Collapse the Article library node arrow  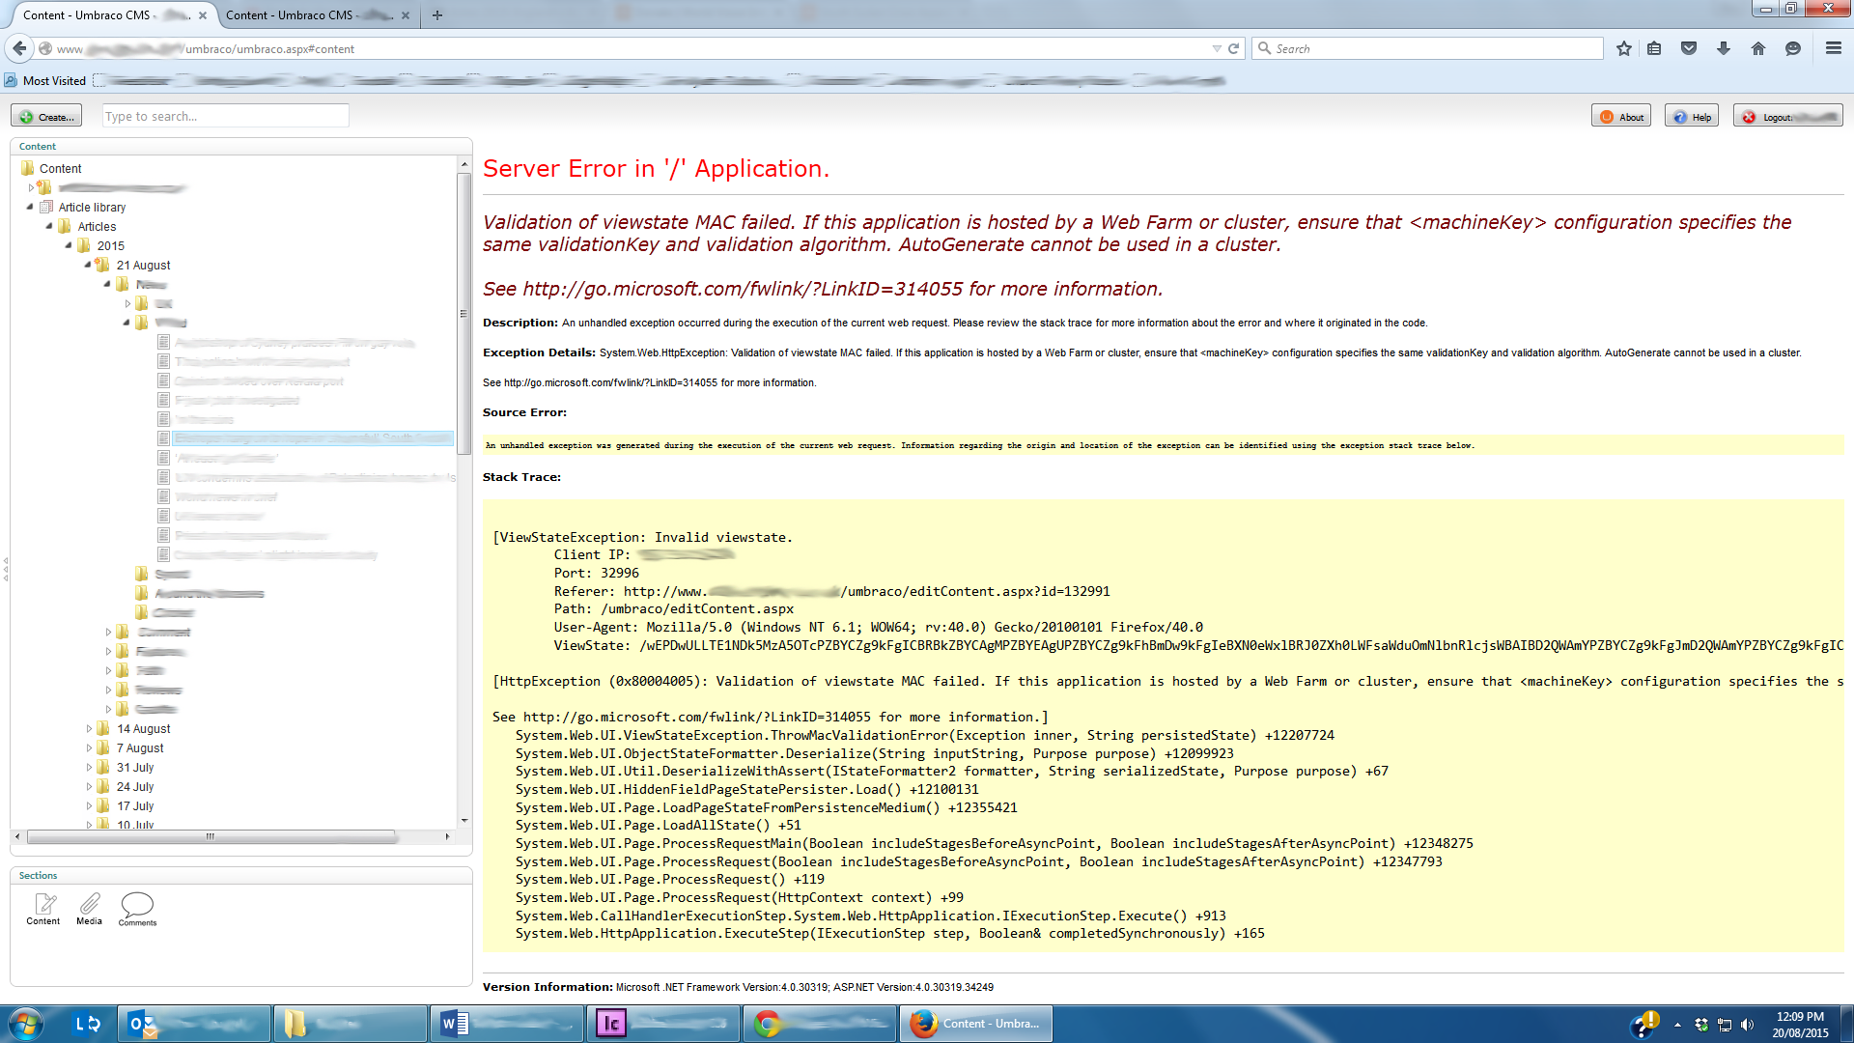click(x=30, y=207)
